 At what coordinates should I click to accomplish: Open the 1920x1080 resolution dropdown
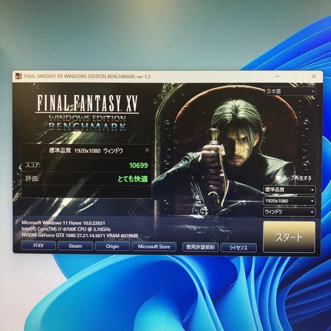[x=289, y=201]
